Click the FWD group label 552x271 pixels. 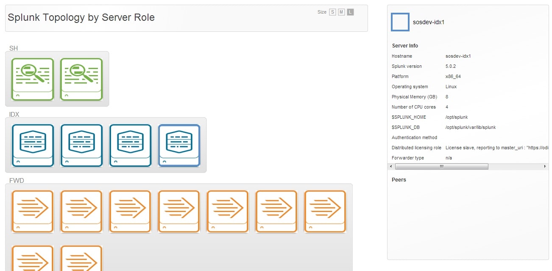(17, 181)
